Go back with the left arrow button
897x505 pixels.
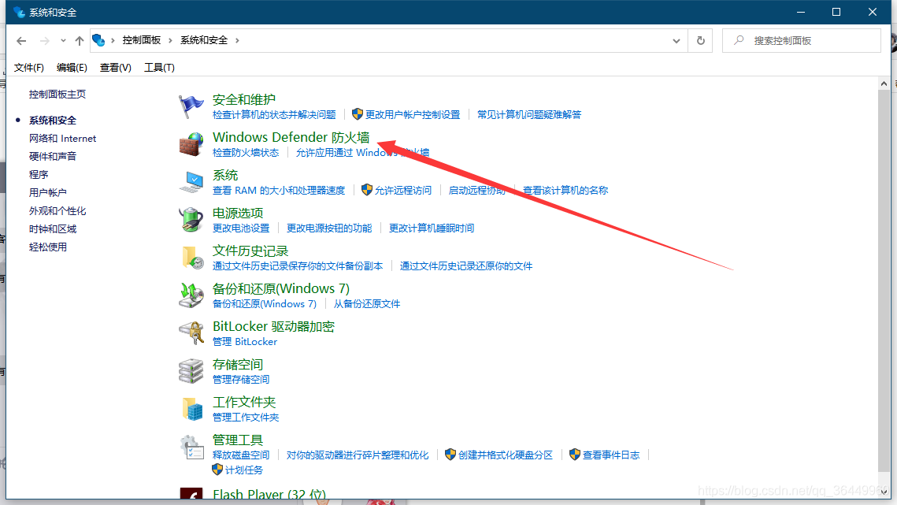[21, 41]
